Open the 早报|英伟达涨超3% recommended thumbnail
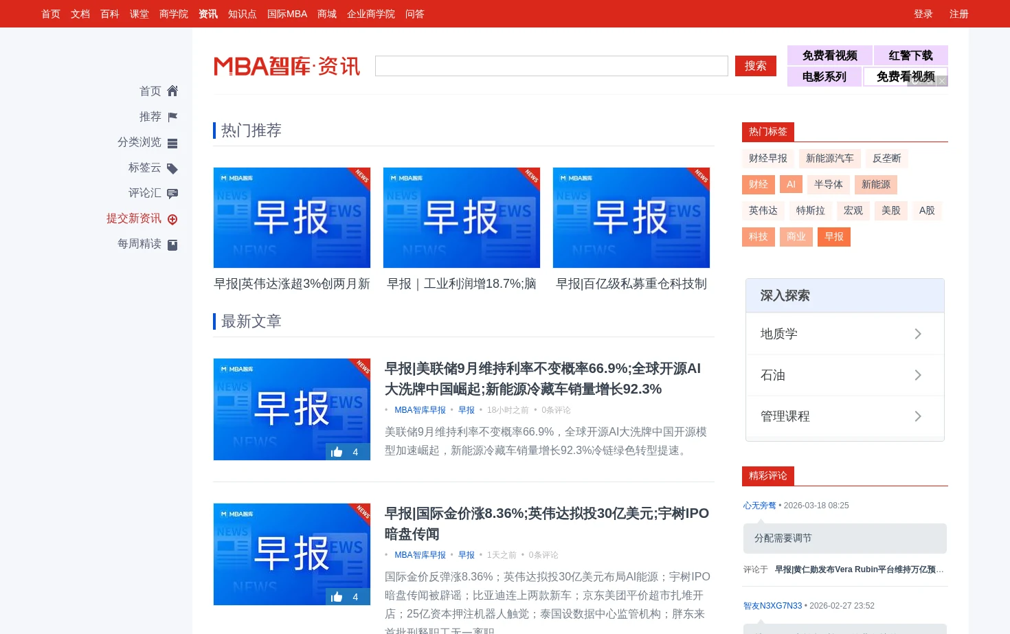1010x634 pixels. (292, 218)
